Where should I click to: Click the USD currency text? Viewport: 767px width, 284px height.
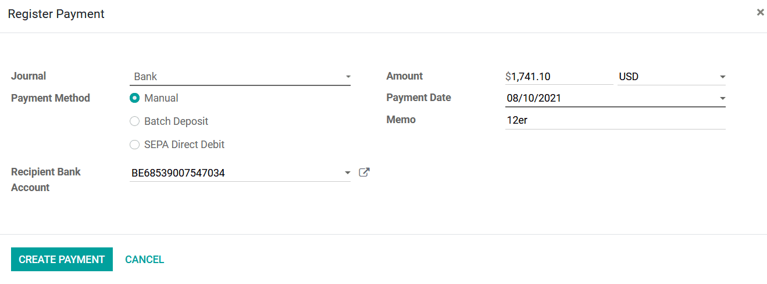click(629, 76)
